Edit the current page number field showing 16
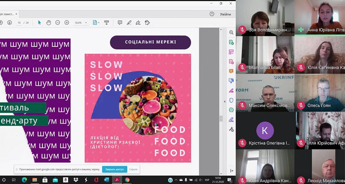The width and height of the screenshot is (345, 184). tap(19, 23)
